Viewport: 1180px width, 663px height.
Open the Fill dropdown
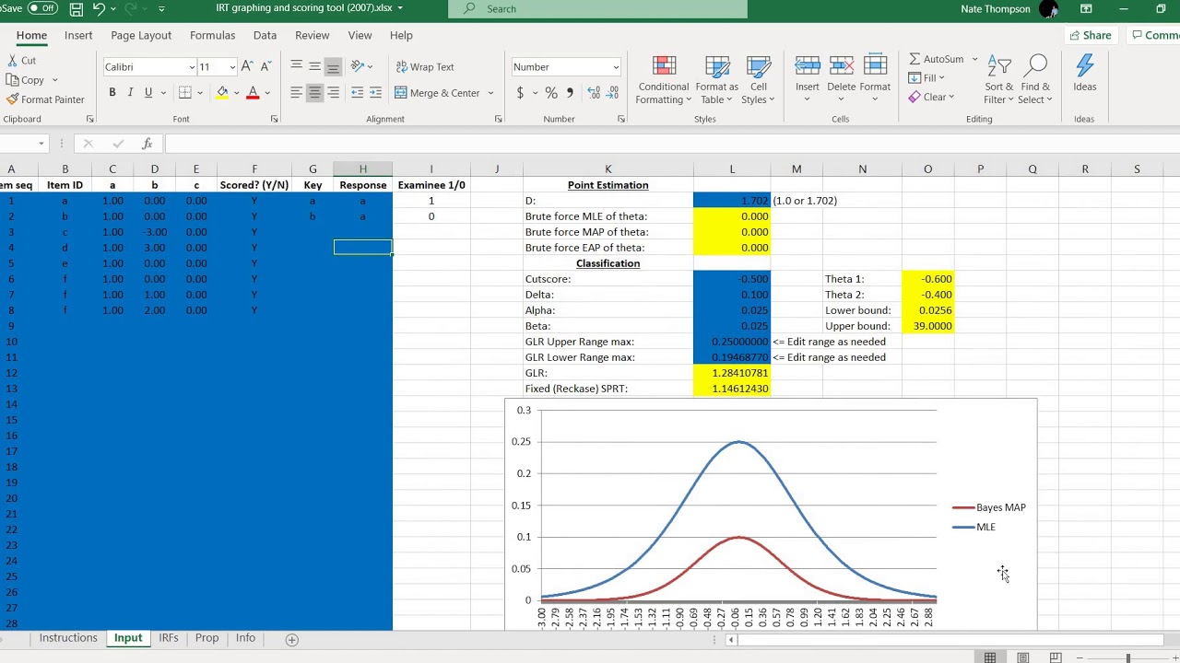click(926, 78)
